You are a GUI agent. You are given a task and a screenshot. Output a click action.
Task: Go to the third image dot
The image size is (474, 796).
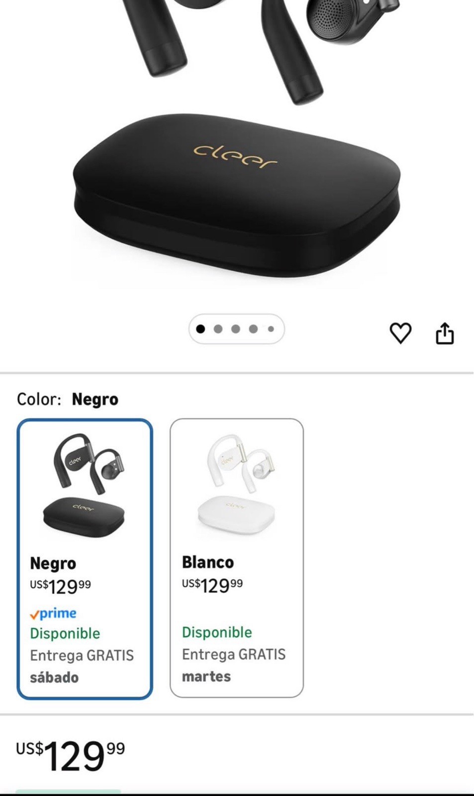click(236, 329)
